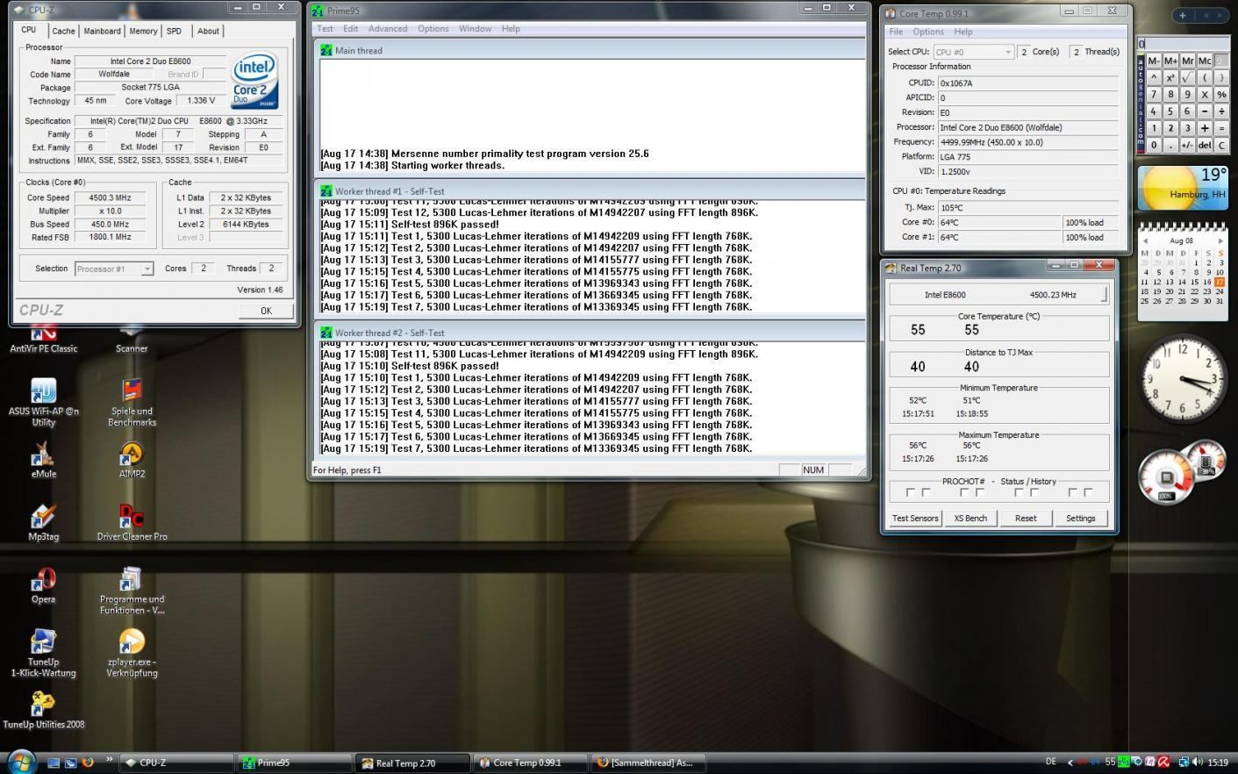This screenshot has width=1238, height=774.
Task: Click the square root key on calculator gadget
Action: pos(1187,77)
